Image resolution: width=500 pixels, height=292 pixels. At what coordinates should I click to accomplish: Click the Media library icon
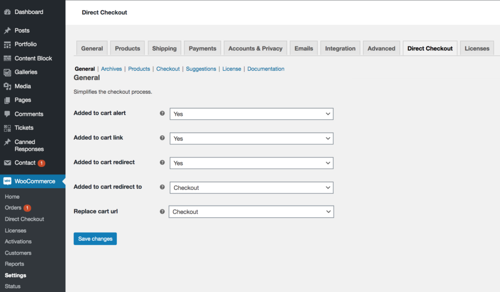click(7, 86)
